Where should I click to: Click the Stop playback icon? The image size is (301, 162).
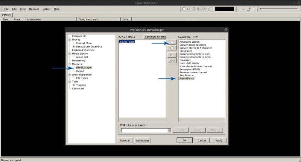click(184, 9)
